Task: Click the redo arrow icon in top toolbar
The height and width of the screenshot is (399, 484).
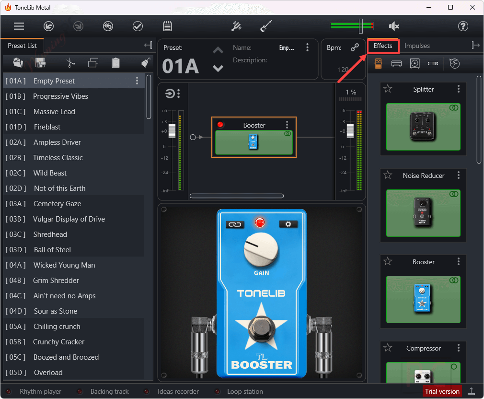Action: [79, 26]
